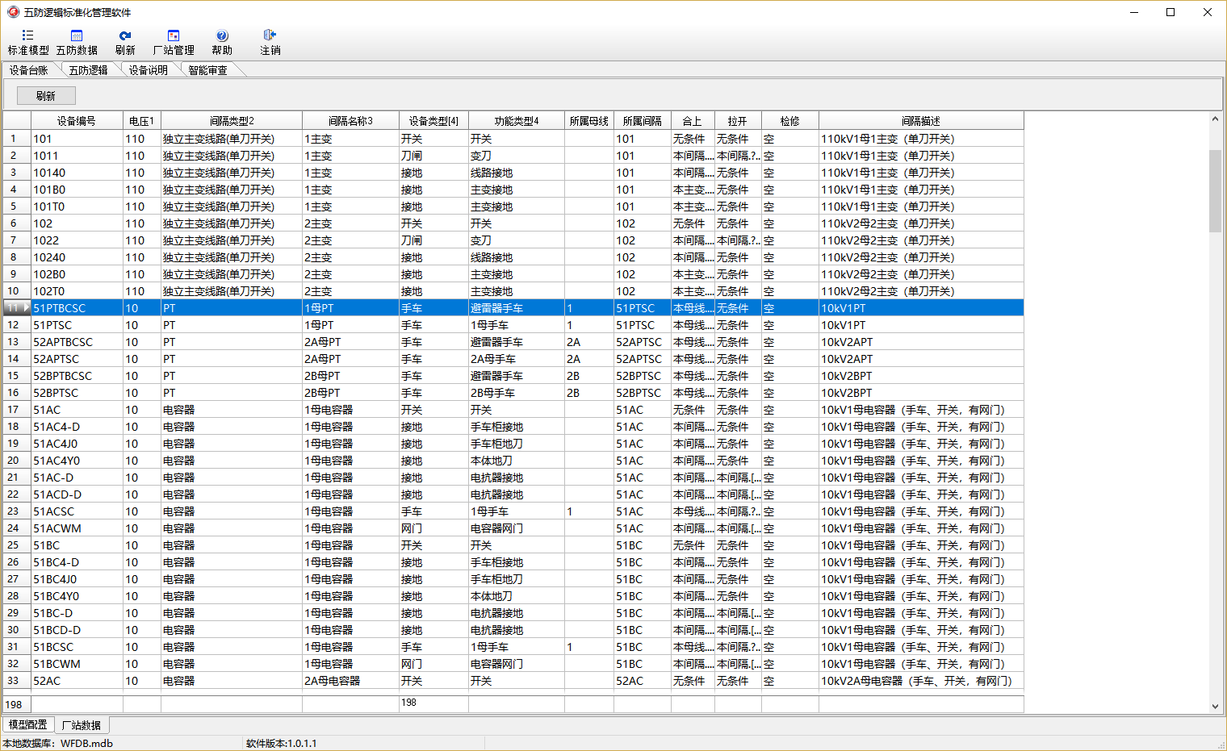Click the 检修 column header
This screenshot has height=751, width=1227.
point(790,121)
